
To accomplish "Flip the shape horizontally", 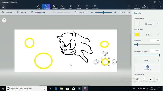I will (151, 79).
